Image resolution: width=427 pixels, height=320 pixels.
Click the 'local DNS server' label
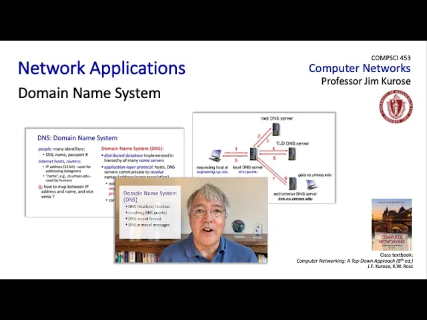248,167
